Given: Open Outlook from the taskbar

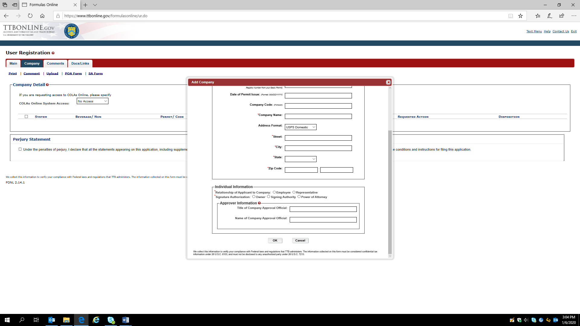Looking at the screenshot, I should click(x=52, y=320).
